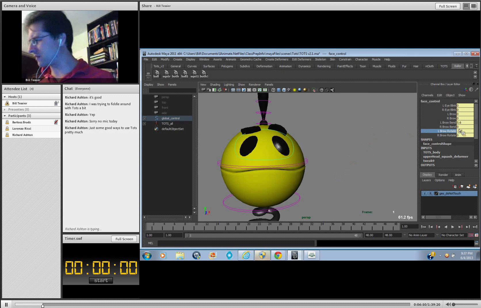
Task: Toggle visibility V of geo_doNotTouch layer
Action: (x=425, y=193)
